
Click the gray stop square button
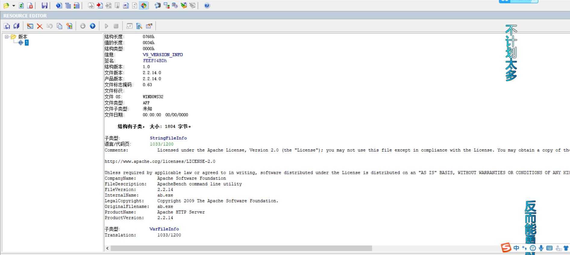click(x=116, y=26)
